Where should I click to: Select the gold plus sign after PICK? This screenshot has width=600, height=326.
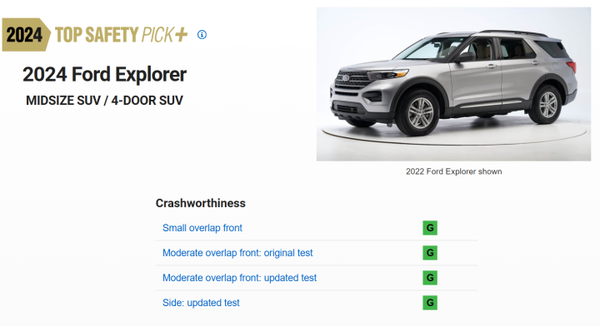[x=181, y=35]
